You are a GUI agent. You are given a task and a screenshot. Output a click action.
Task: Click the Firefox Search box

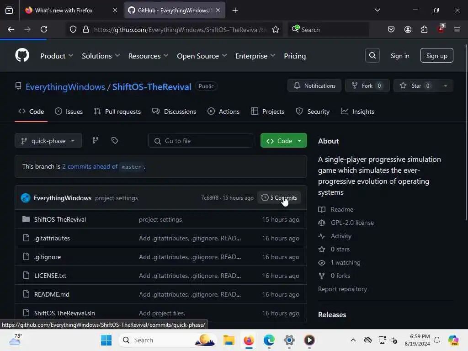click(328, 30)
